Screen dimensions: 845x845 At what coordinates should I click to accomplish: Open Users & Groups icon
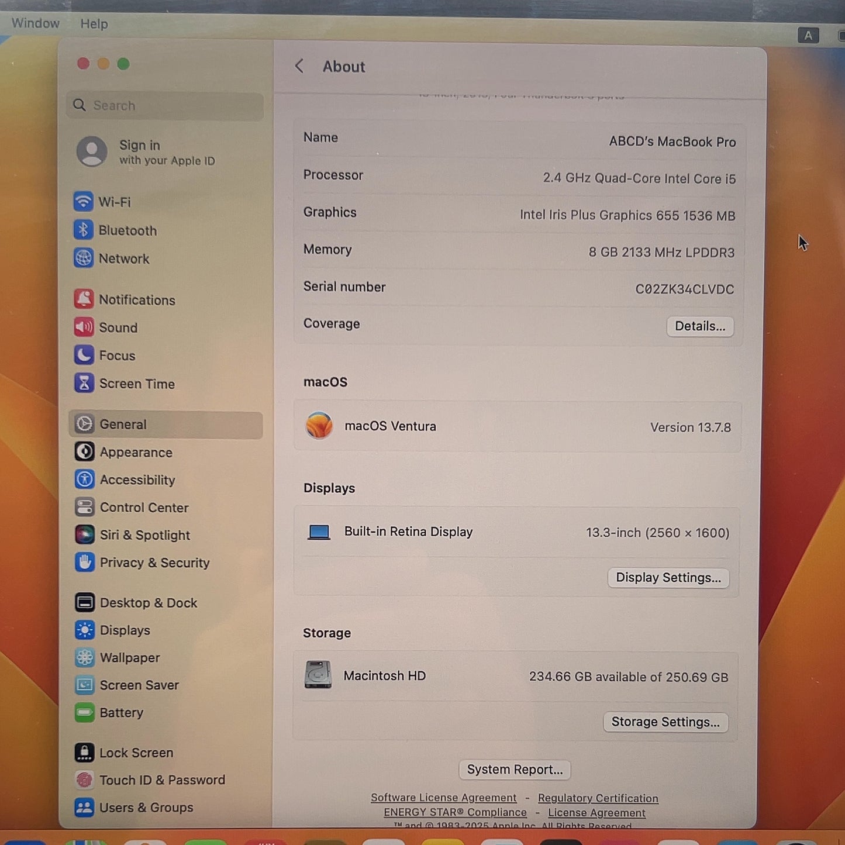[85, 807]
